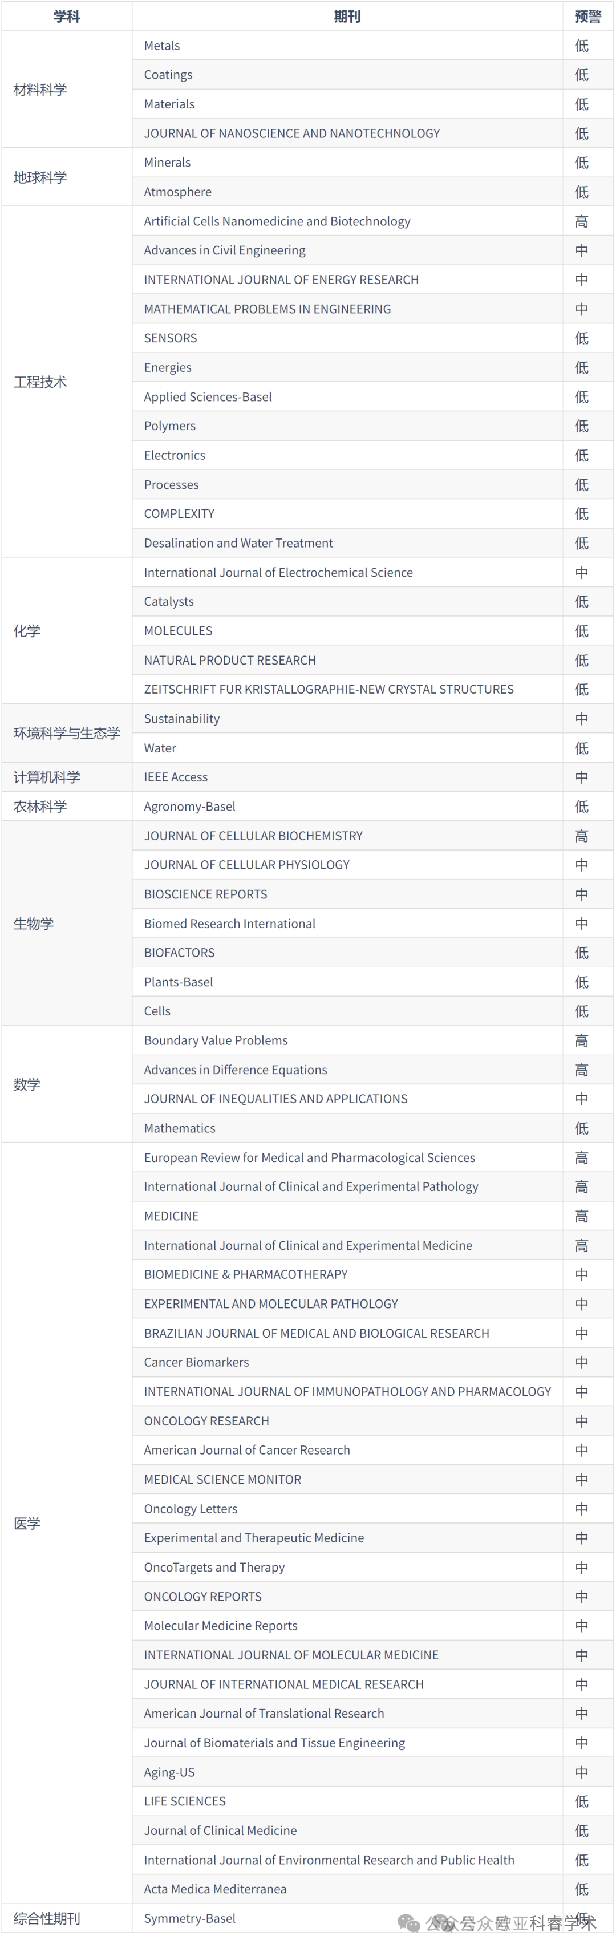Screen dimensions: 616x1948
Task: Select the Minerals journal cell
Action: (x=348, y=163)
